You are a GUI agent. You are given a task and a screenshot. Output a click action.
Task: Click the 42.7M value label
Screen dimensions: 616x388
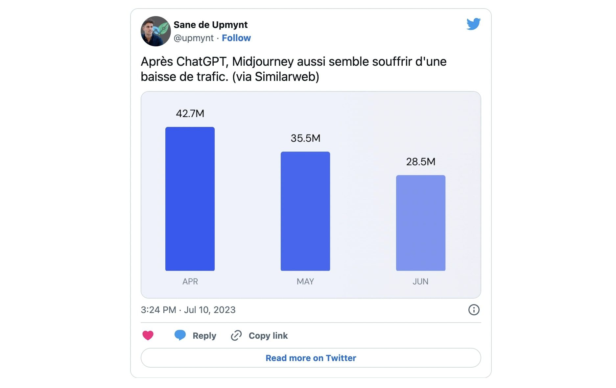point(190,113)
